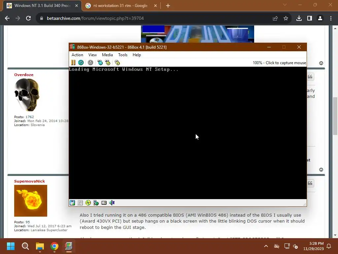This screenshot has height=254, width=338.
Task: Click forum image thumbnail above 86Box window
Action: pyautogui.click(x=197, y=34)
